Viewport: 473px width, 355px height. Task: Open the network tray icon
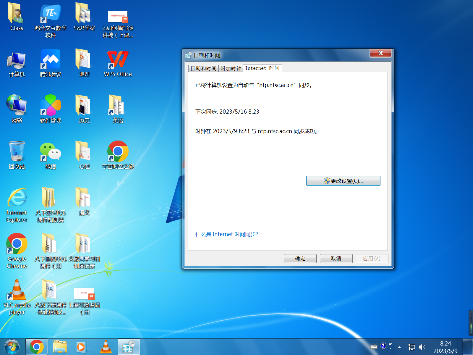pos(412,347)
